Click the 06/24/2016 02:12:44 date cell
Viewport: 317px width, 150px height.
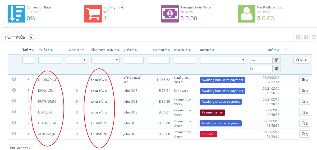coord(271,80)
